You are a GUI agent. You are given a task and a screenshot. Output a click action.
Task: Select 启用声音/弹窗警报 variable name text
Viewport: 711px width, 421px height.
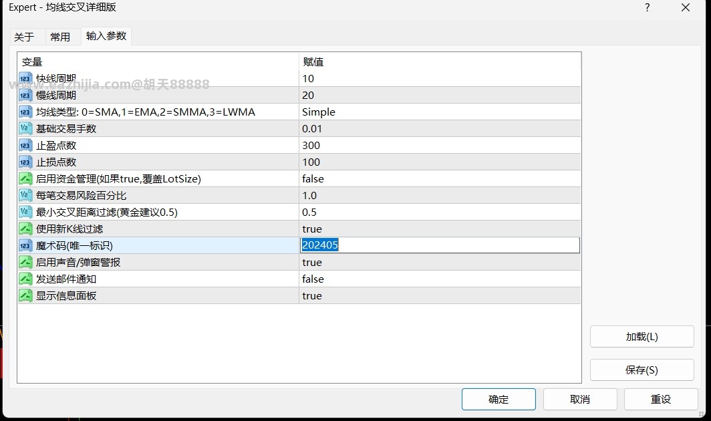78,262
